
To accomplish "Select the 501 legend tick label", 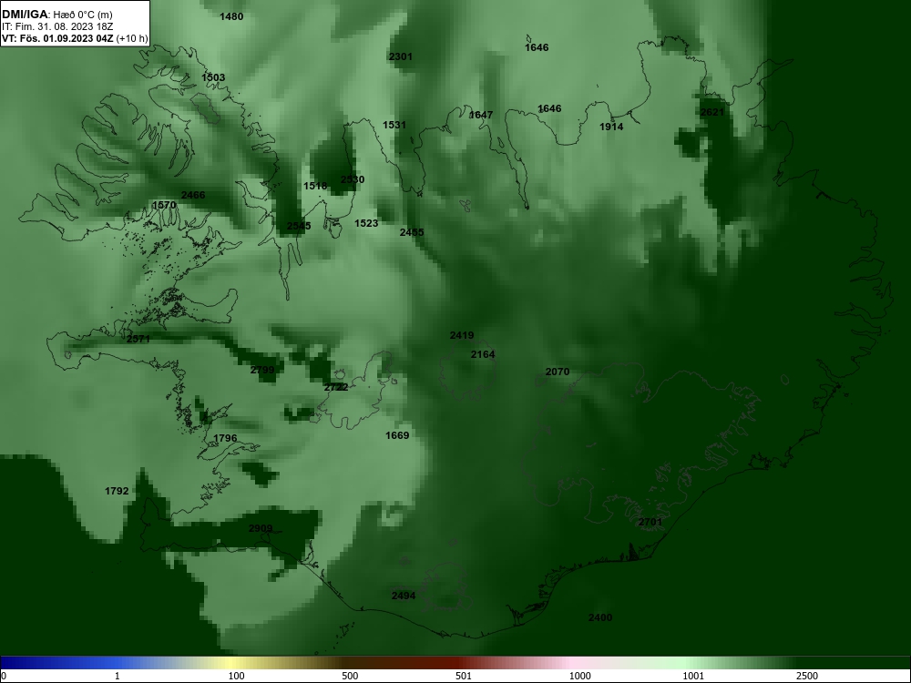I will click(464, 676).
